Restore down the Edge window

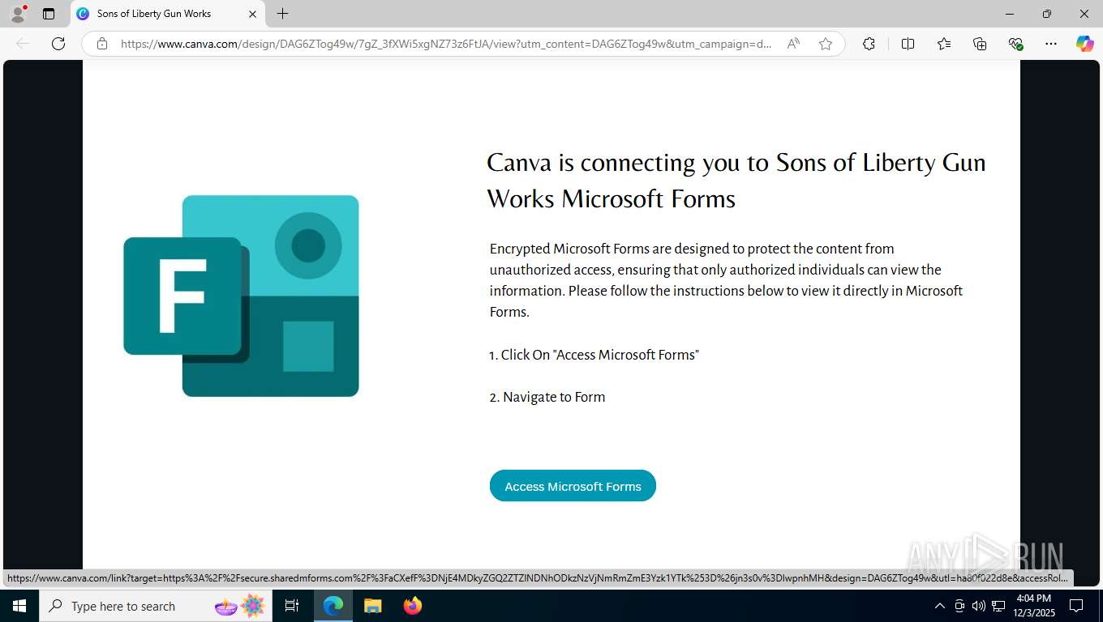(x=1047, y=14)
